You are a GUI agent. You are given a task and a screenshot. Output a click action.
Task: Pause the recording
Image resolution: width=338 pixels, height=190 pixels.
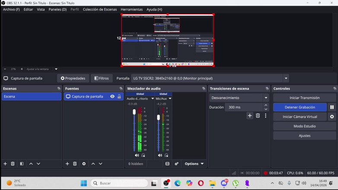click(332, 107)
